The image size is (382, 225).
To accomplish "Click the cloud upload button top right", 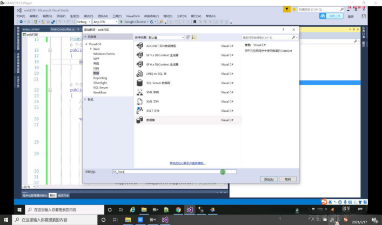I will pyautogui.click(x=331, y=16).
